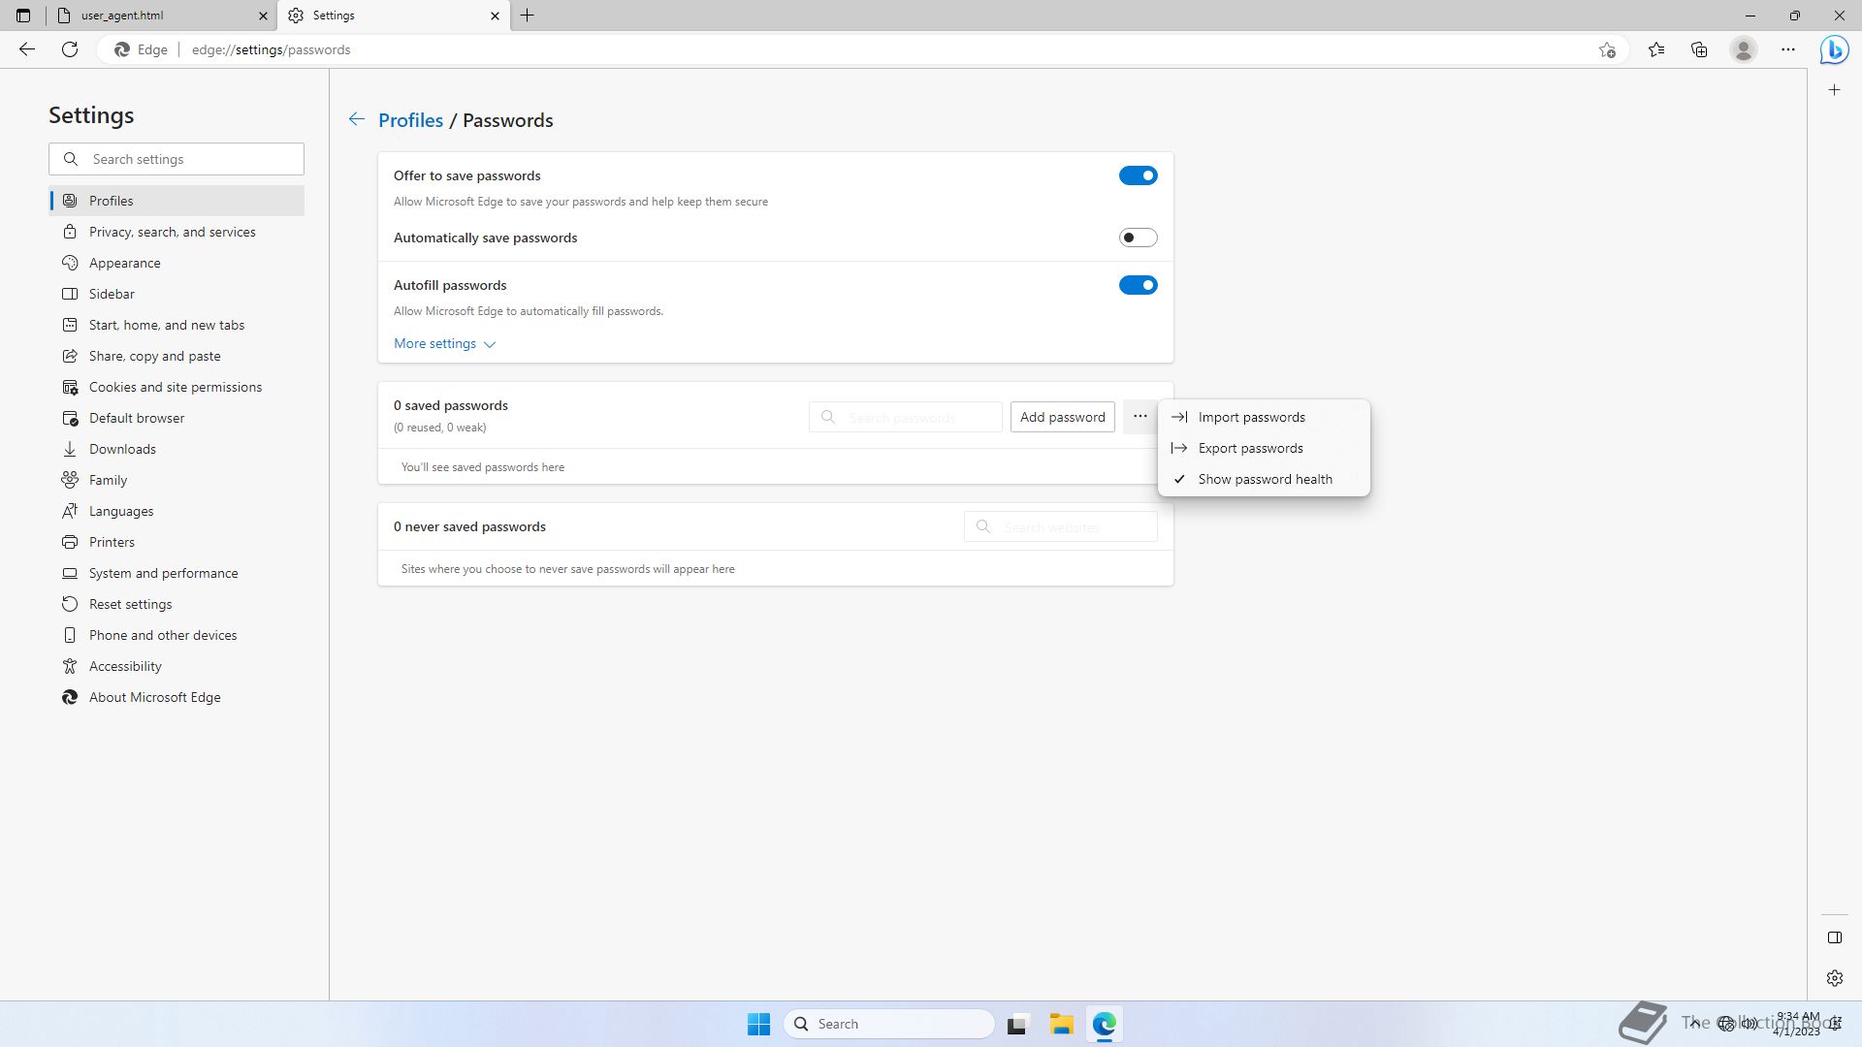Viewport: 1862px width, 1047px height.
Task: Click the profile avatar icon
Action: point(1744,49)
